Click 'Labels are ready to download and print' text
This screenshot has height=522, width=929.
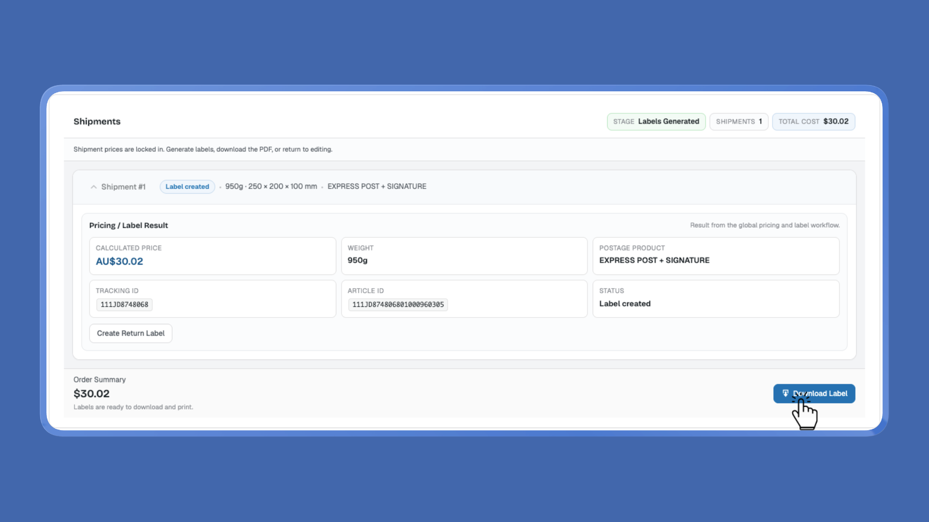133,407
